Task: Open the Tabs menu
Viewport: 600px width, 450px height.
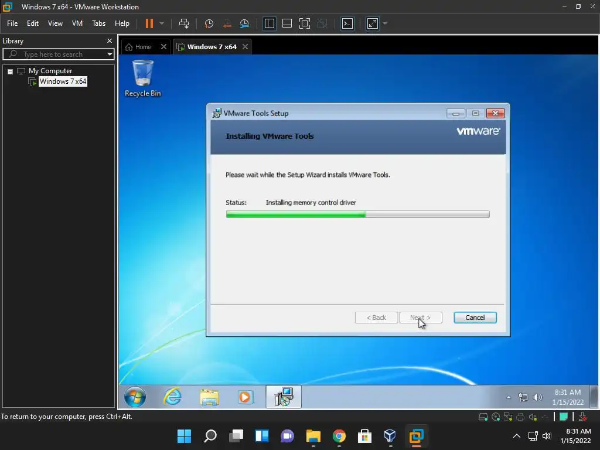Action: 98,23
